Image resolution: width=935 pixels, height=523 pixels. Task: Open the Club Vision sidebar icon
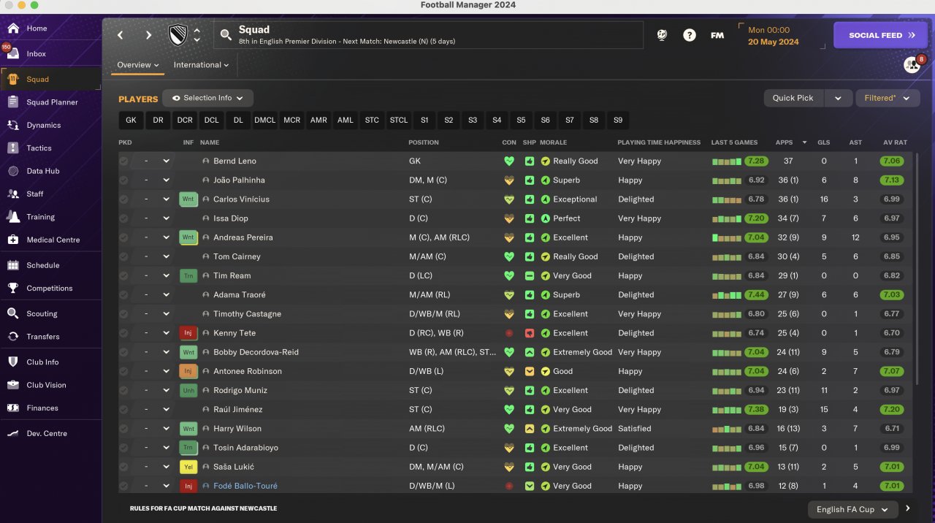[x=13, y=385]
